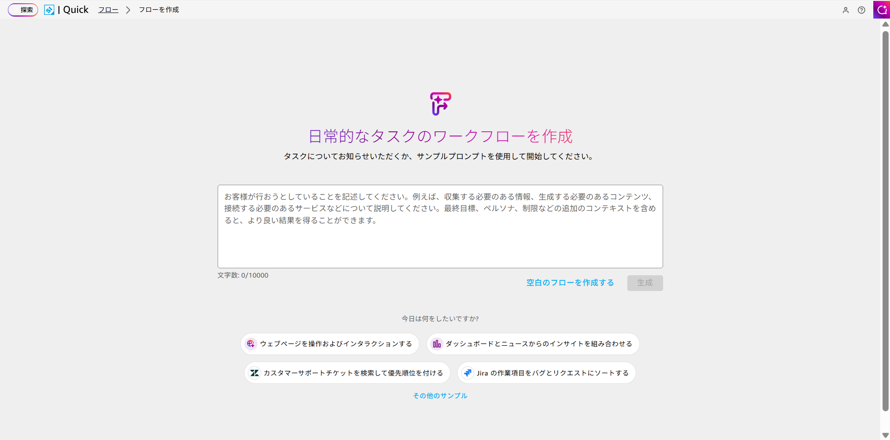Open the help question mark icon

pos(861,10)
